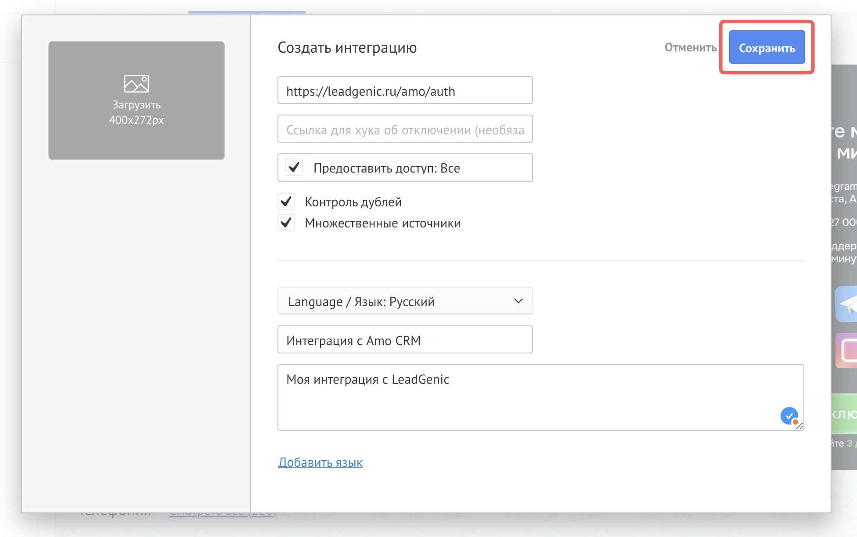Click the Telegram icon in background page
The image size is (857, 537).
click(x=846, y=304)
